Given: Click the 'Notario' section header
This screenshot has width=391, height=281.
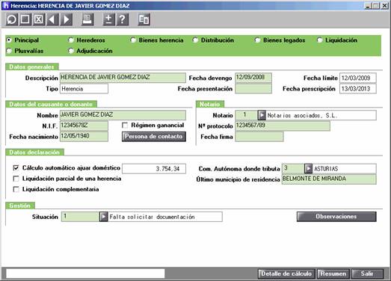Looking at the screenshot, I should tap(210, 104).
